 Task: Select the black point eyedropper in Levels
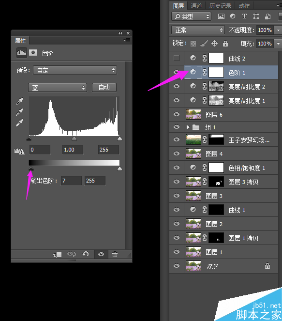(x=20, y=101)
